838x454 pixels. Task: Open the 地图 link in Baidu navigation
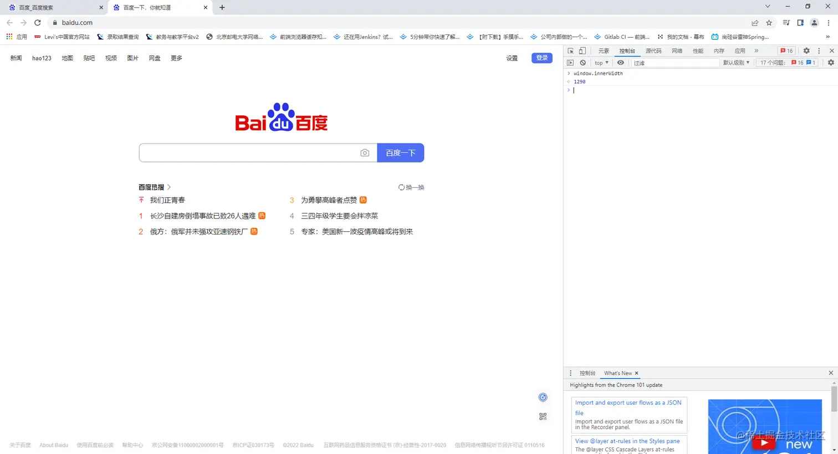pos(67,58)
